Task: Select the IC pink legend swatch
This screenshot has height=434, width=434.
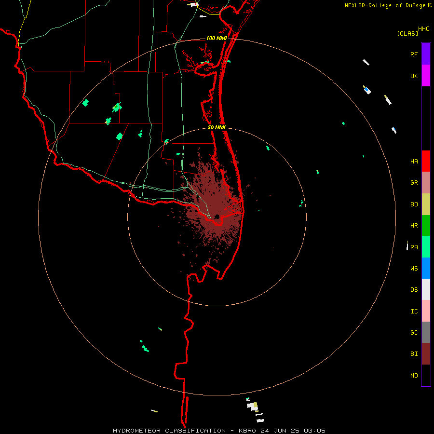Action: coord(426,311)
